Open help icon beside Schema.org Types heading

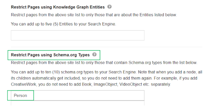(94, 54)
